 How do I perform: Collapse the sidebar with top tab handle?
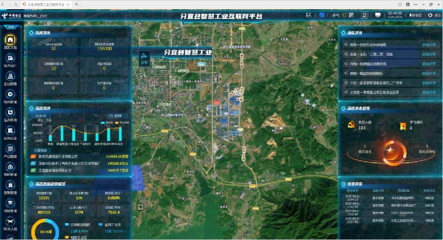(10, 27)
